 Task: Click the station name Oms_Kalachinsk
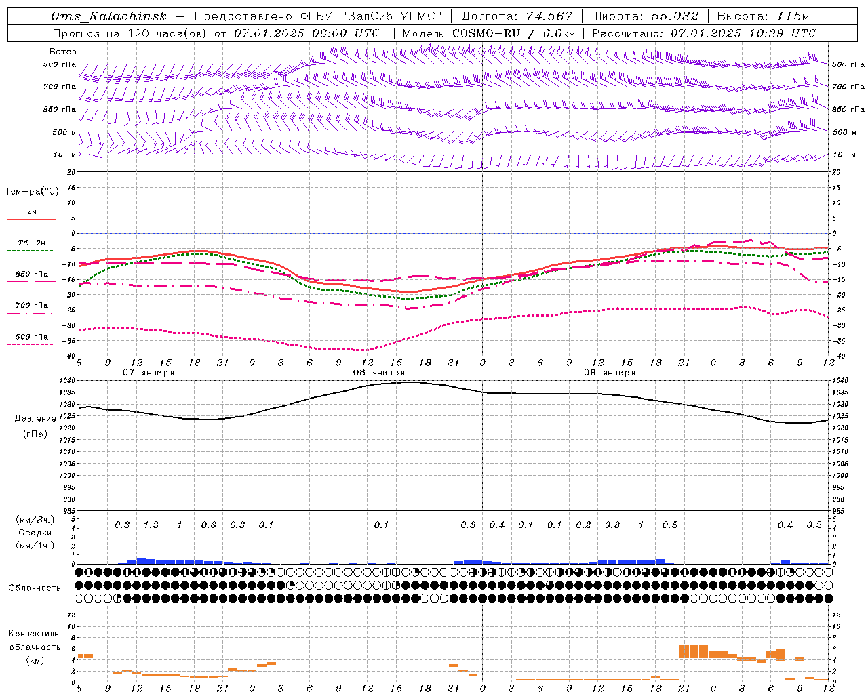[109, 16]
